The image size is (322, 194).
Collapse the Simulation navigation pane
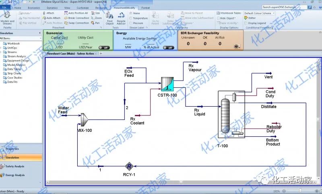[x=40, y=33]
